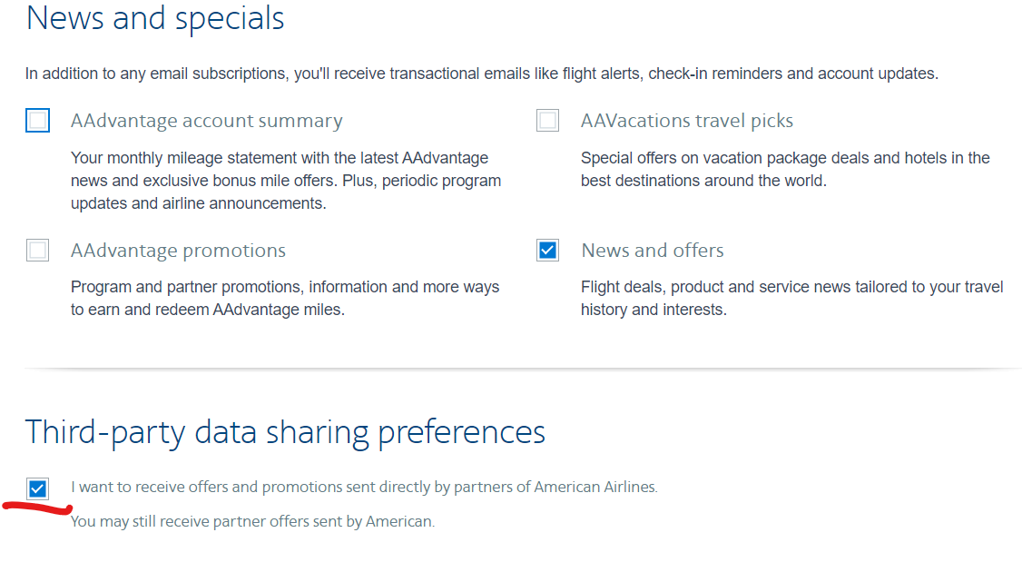Click the 'You may still receive' note
The height and width of the screenshot is (572, 1022).
pos(252,522)
